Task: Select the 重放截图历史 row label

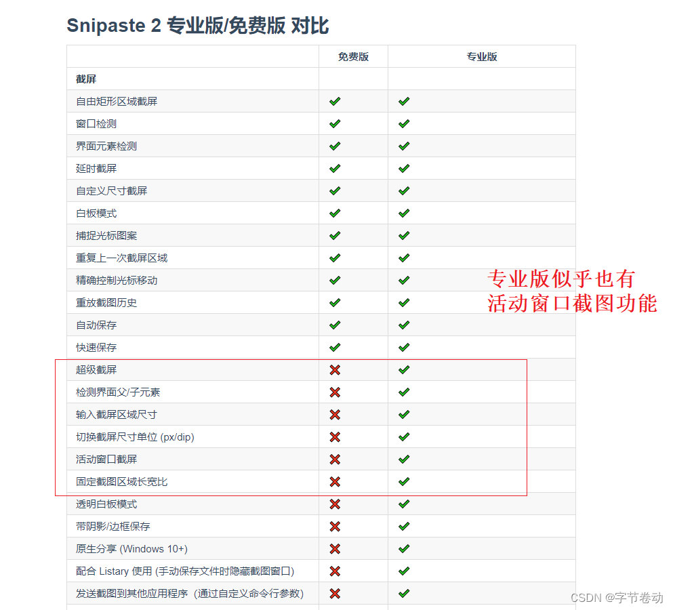Action: click(106, 303)
